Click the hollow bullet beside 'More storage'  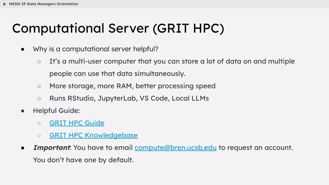[39, 86]
